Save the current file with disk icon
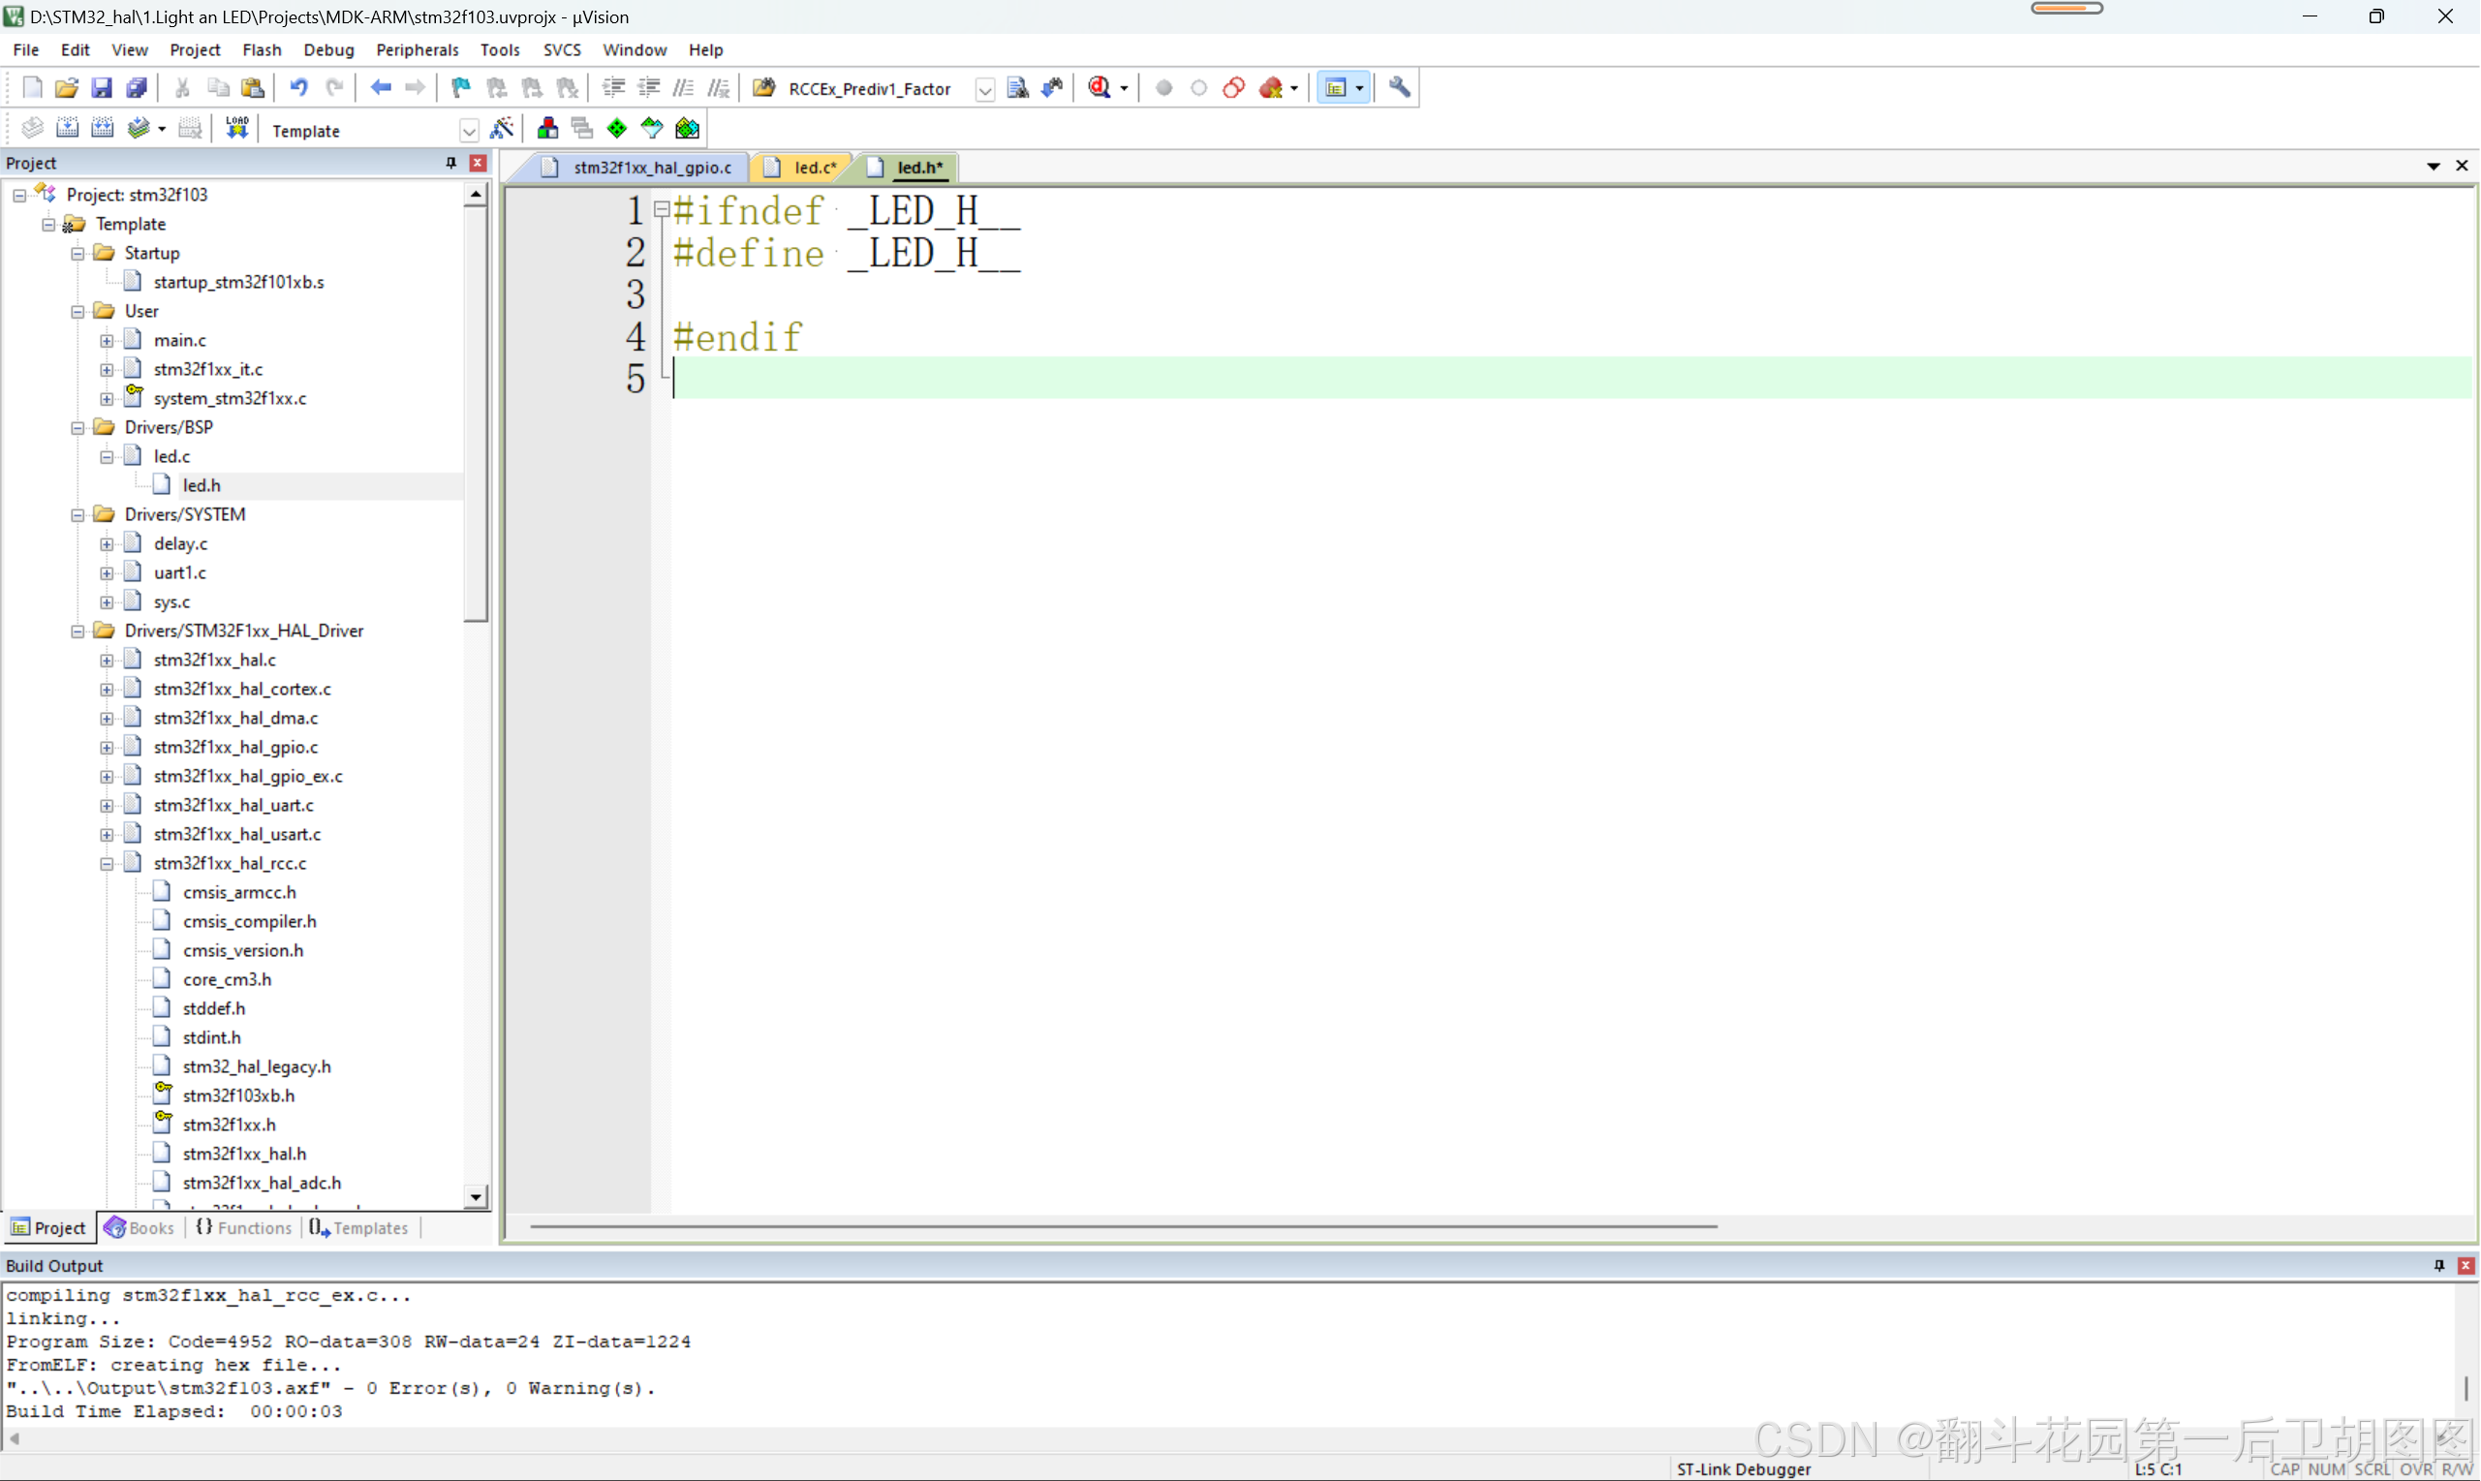Screen dimensions: 2481x1481 click(102, 88)
